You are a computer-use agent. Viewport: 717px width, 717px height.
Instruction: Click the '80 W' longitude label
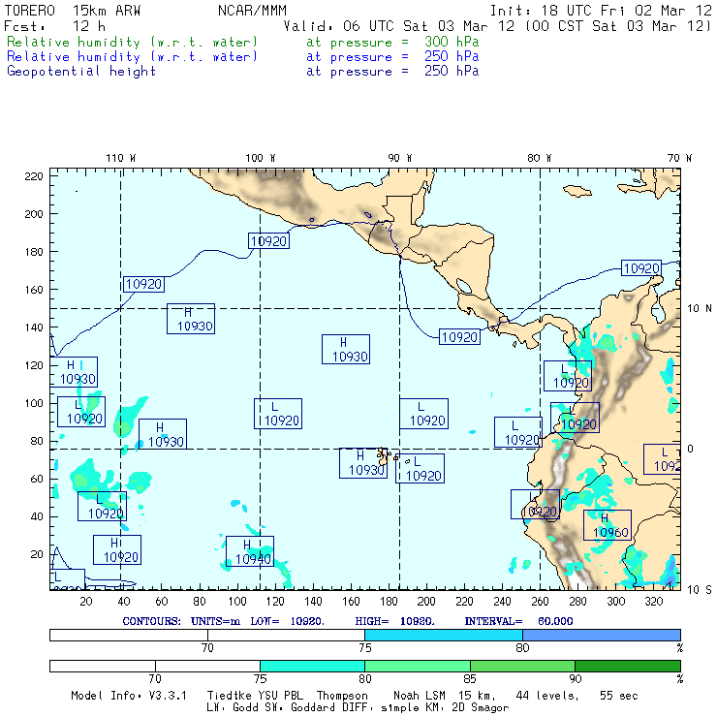[540, 158]
